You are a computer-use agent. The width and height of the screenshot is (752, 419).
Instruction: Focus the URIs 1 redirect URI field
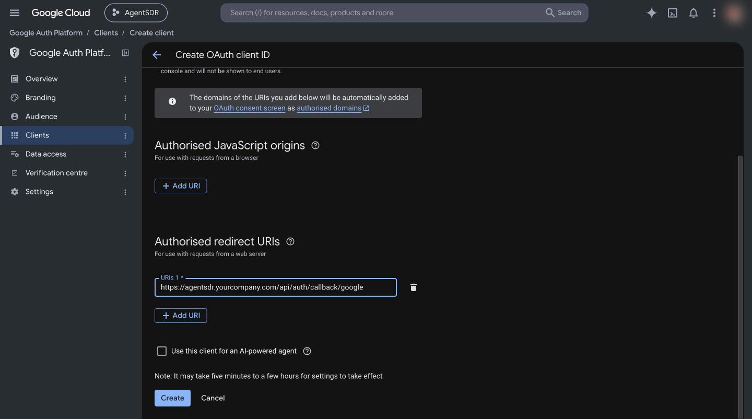(x=276, y=287)
